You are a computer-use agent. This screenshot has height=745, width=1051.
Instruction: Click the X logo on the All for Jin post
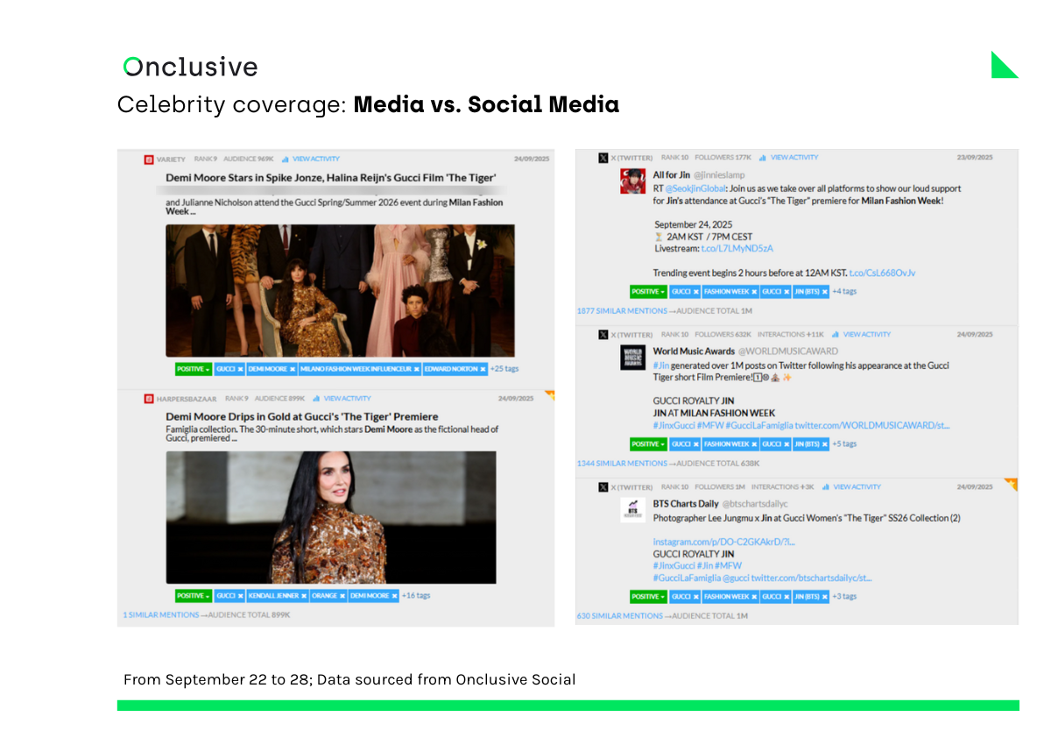pos(603,158)
